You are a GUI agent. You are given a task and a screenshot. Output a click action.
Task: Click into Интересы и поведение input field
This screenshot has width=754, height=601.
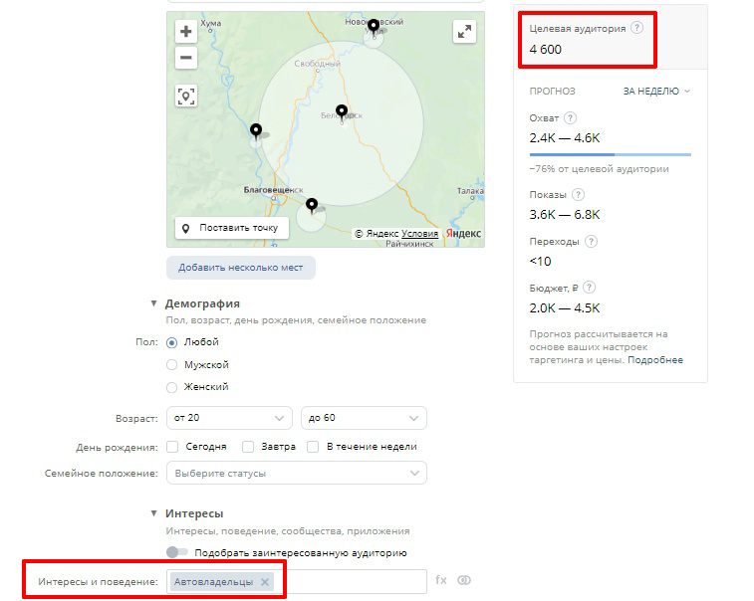[350, 581]
